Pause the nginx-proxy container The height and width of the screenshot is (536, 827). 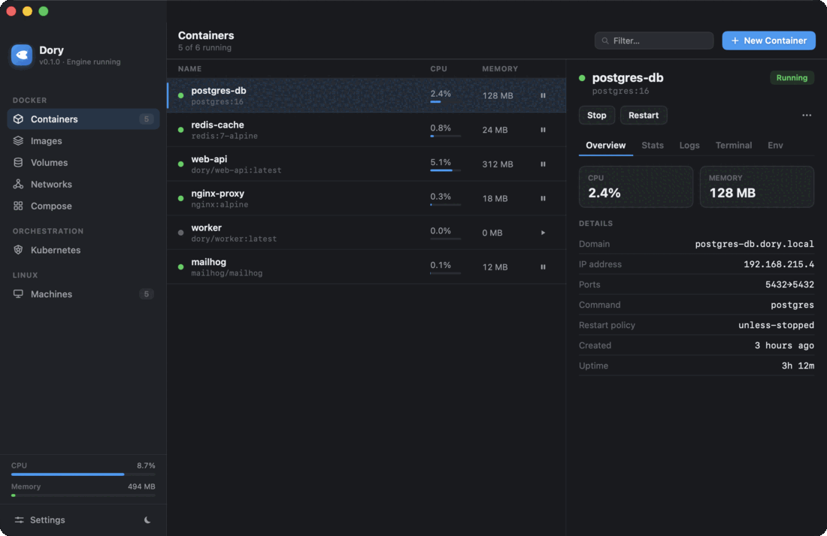click(x=543, y=198)
